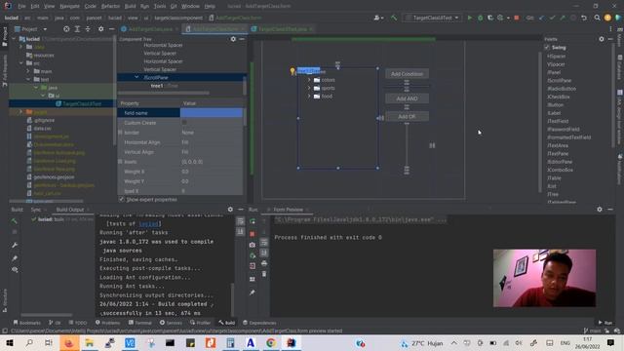Screen dimensions: 624x351
Task: Open Build panel settings gear
Action: coord(230,210)
